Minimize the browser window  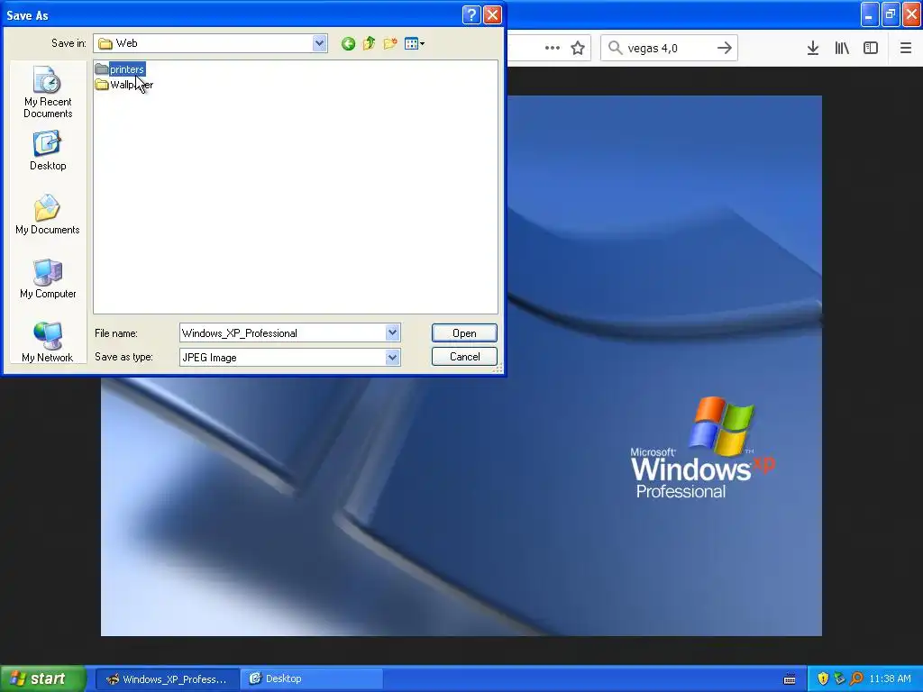870,14
